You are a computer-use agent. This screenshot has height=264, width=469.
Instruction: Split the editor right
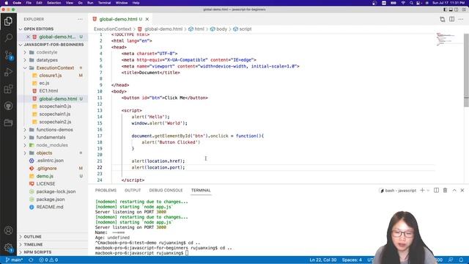coord(451,19)
